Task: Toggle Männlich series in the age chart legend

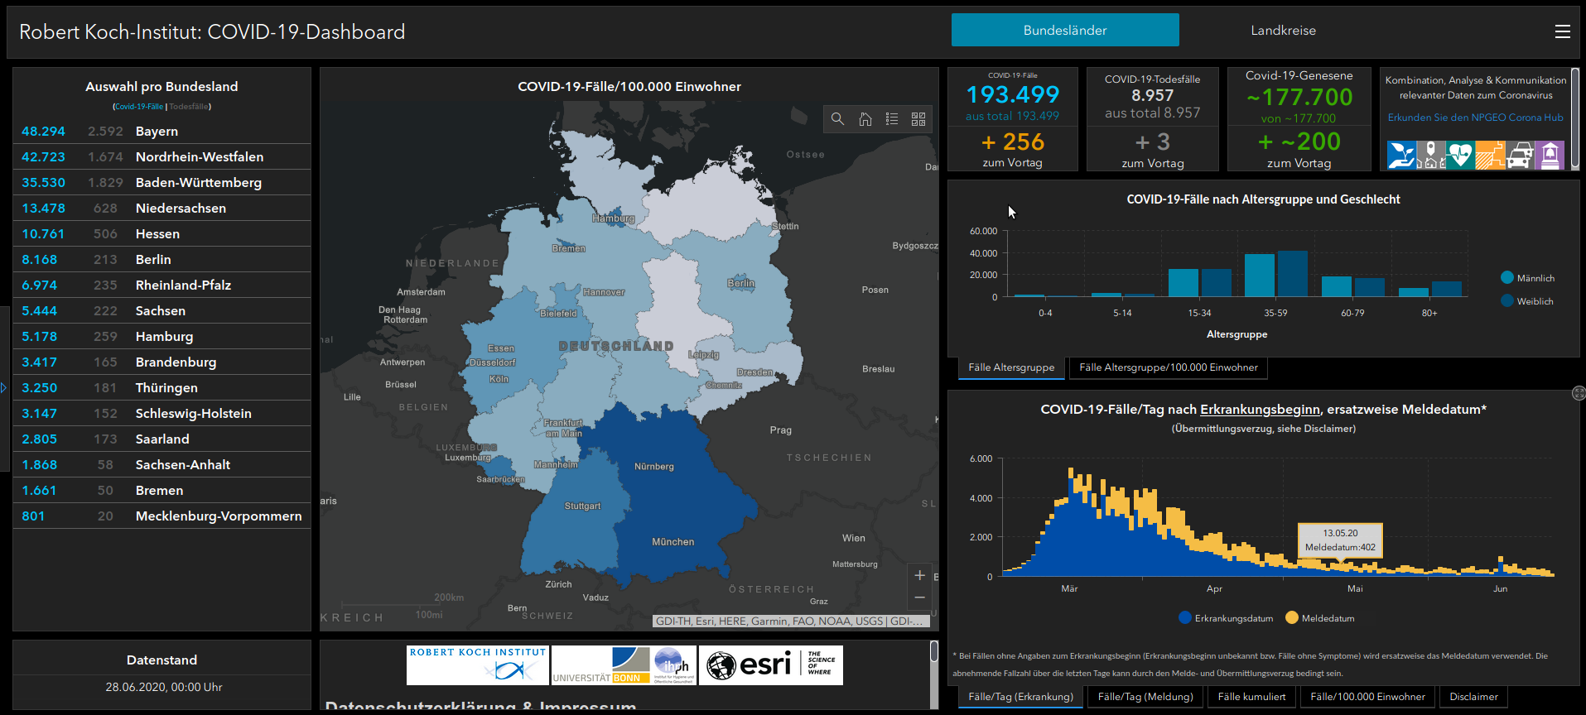Action: tap(1527, 278)
